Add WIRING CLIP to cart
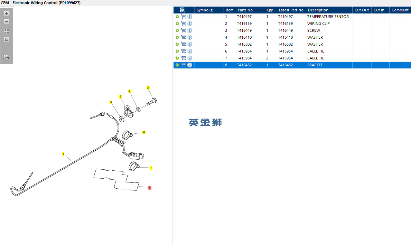This screenshot has height=245, width=411. 184,23
